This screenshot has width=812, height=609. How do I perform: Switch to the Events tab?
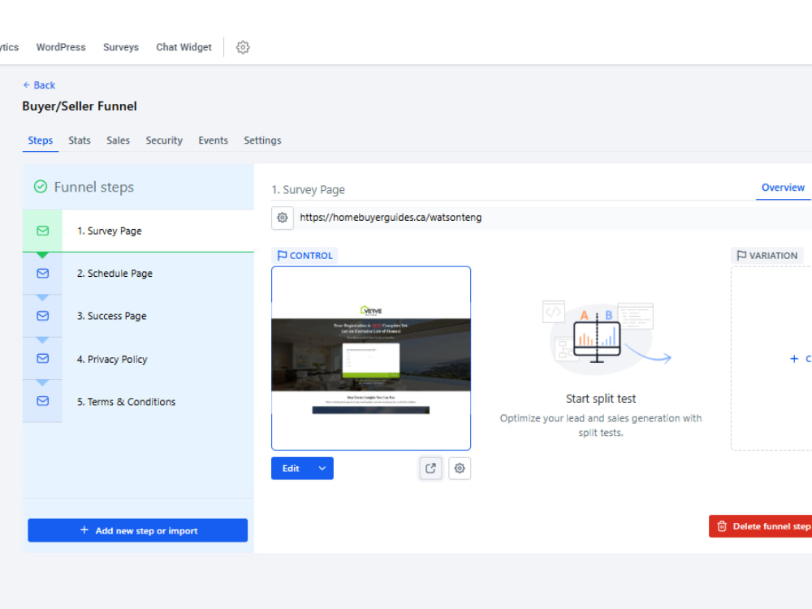pos(213,140)
